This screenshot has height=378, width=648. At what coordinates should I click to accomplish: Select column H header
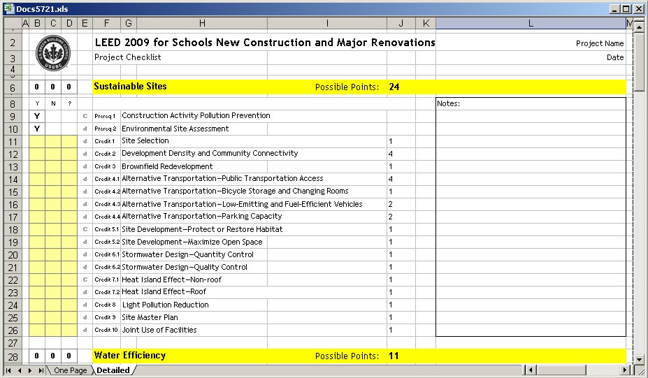202,23
